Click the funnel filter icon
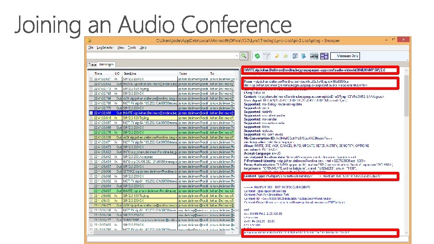This screenshot has width=434, height=244. point(266,56)
